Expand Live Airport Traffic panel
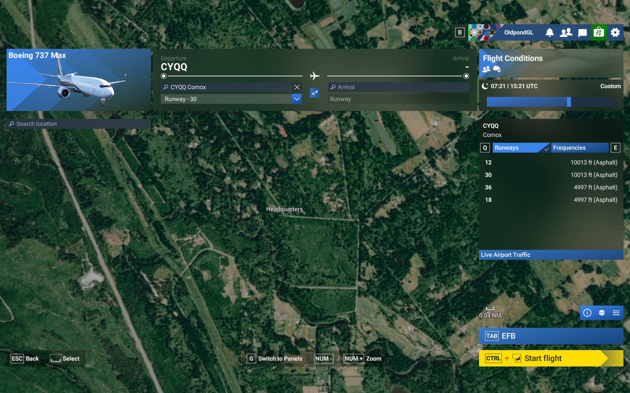Image resolution: width=630 pixels, height=393 pixels. pos(551,255)
